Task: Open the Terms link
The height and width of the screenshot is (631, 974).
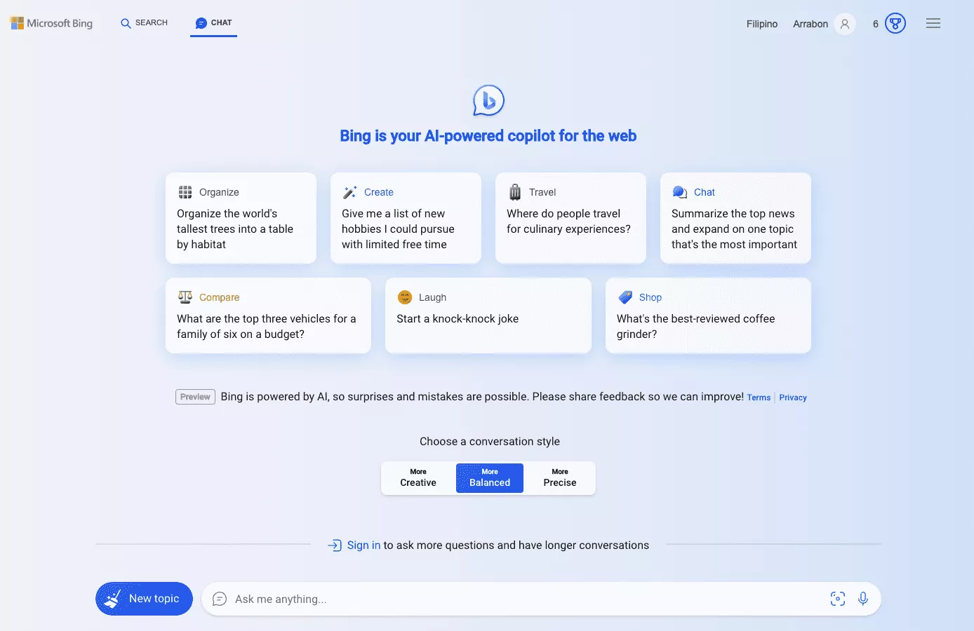Action: click(x=759, y=398)
